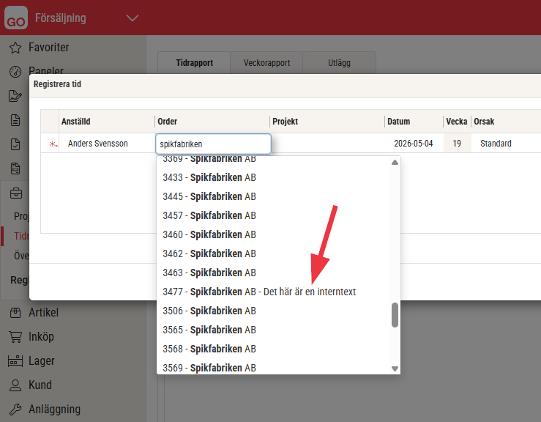Click the checked document sidebar icon

[x=15, y=144]
